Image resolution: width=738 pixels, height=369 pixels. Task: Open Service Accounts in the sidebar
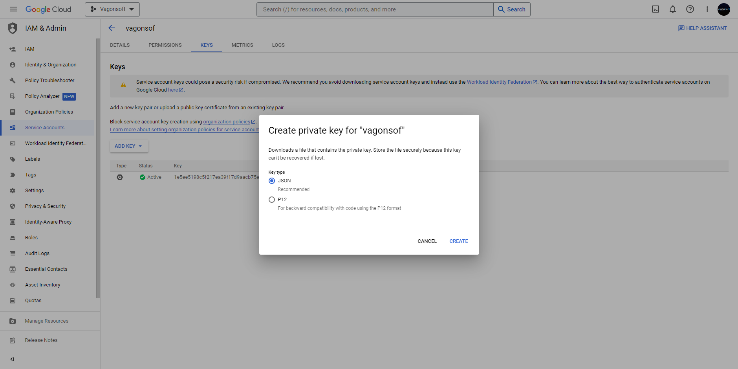tap(47, 128)
